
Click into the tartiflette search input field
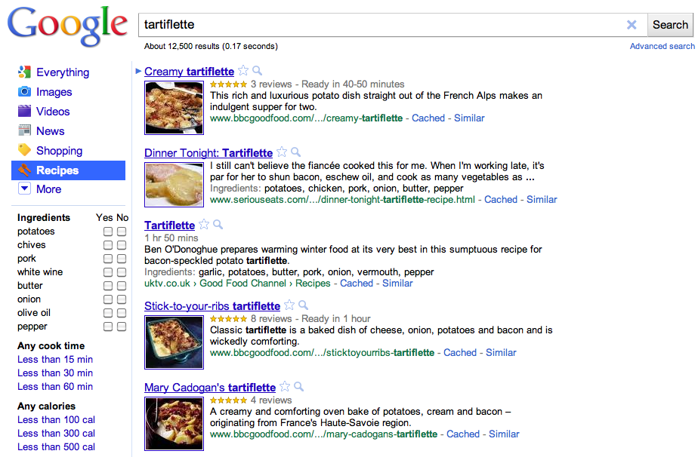click(383, 25)
